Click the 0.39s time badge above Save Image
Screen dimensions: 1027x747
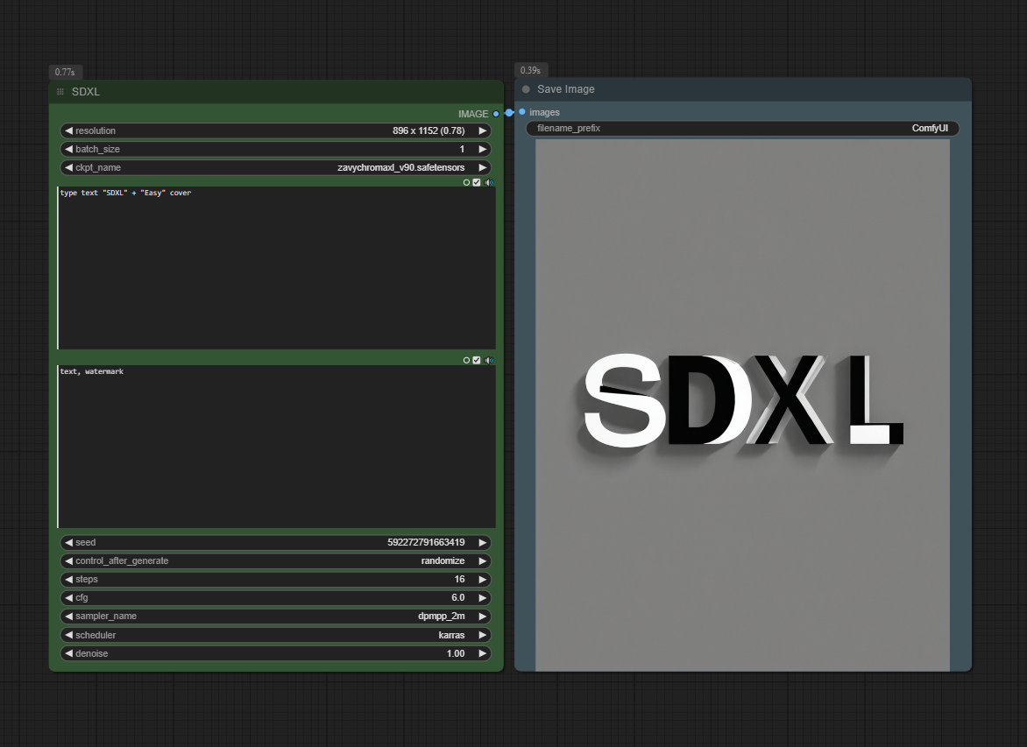(x=530, y=70)
